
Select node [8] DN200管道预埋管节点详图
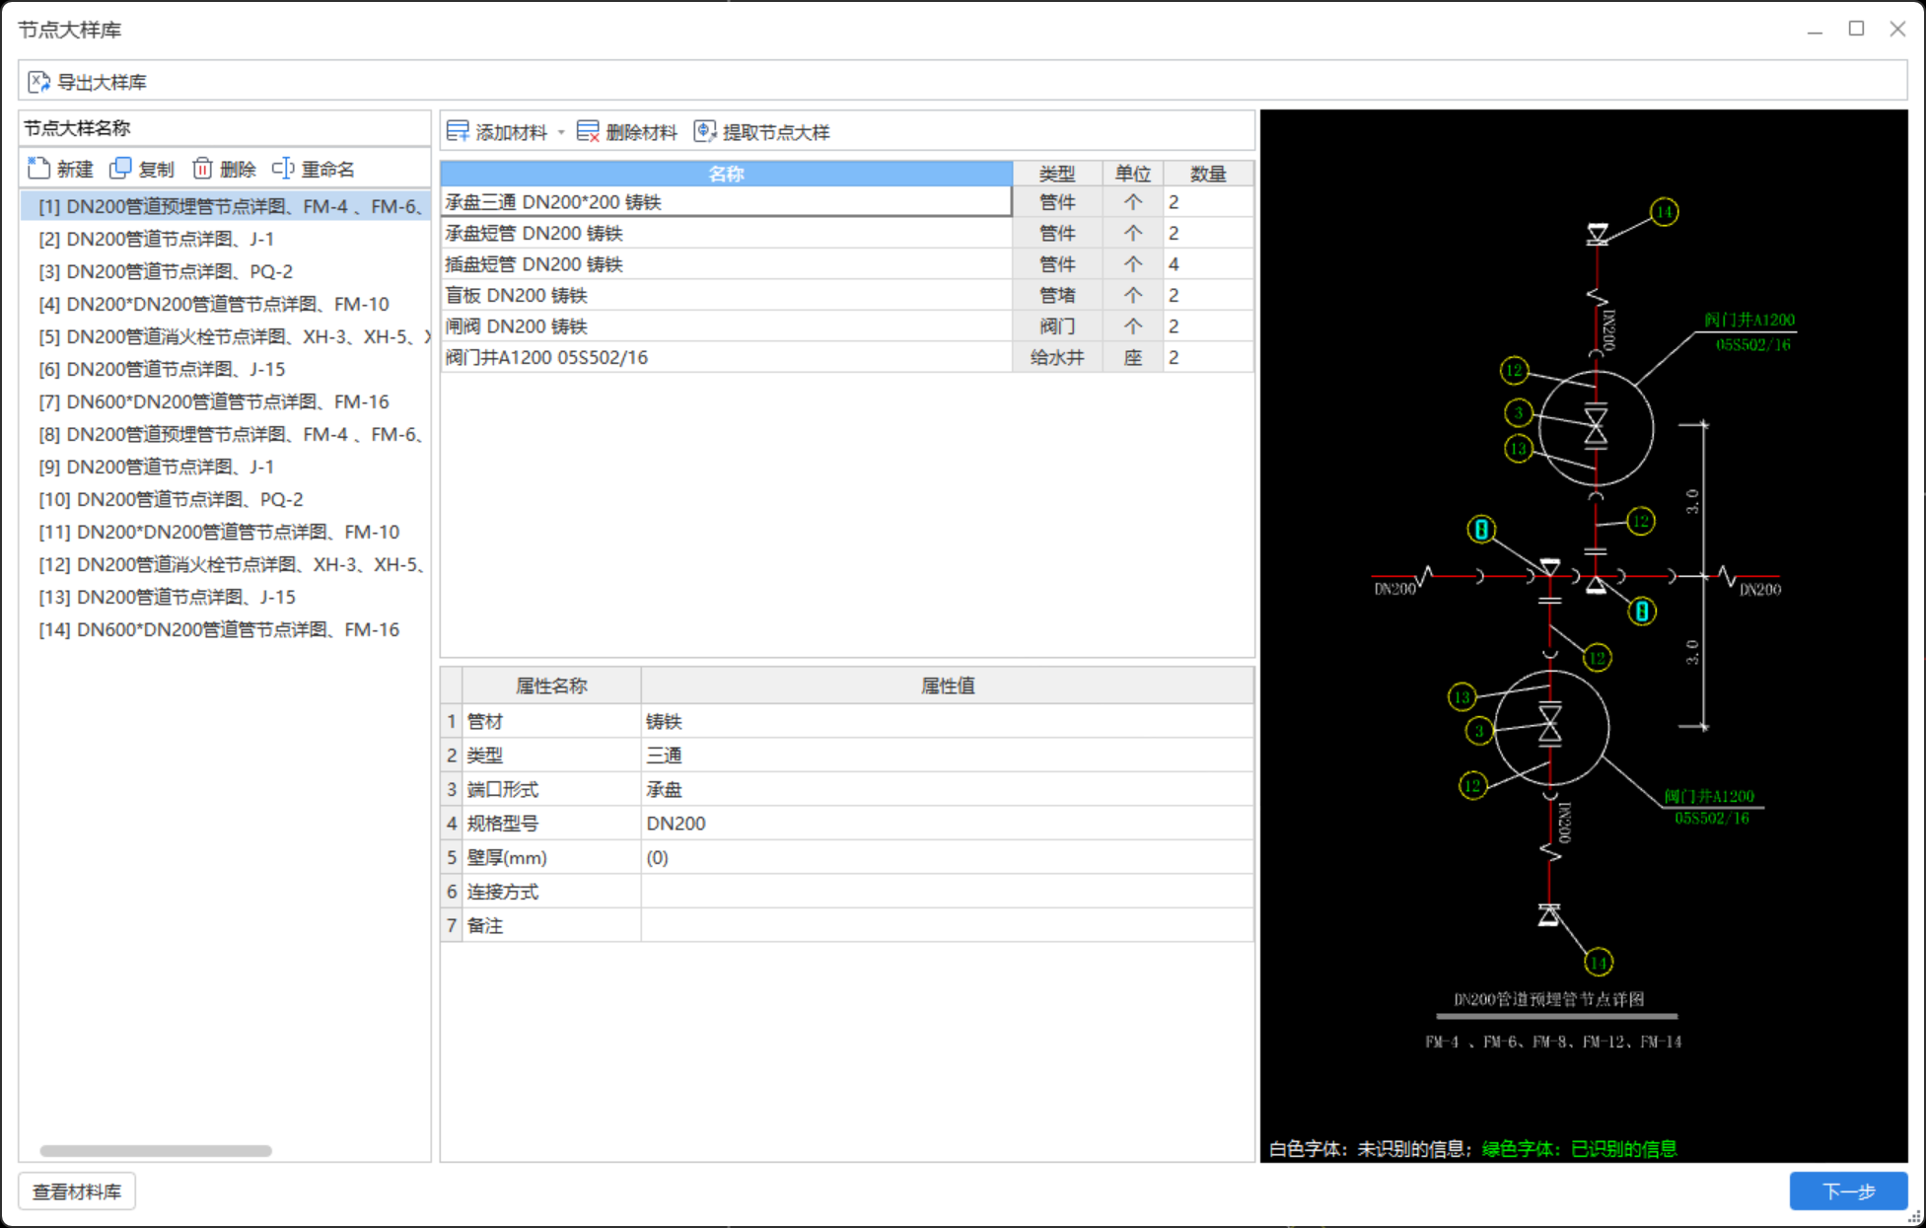[x=226, y=434]
